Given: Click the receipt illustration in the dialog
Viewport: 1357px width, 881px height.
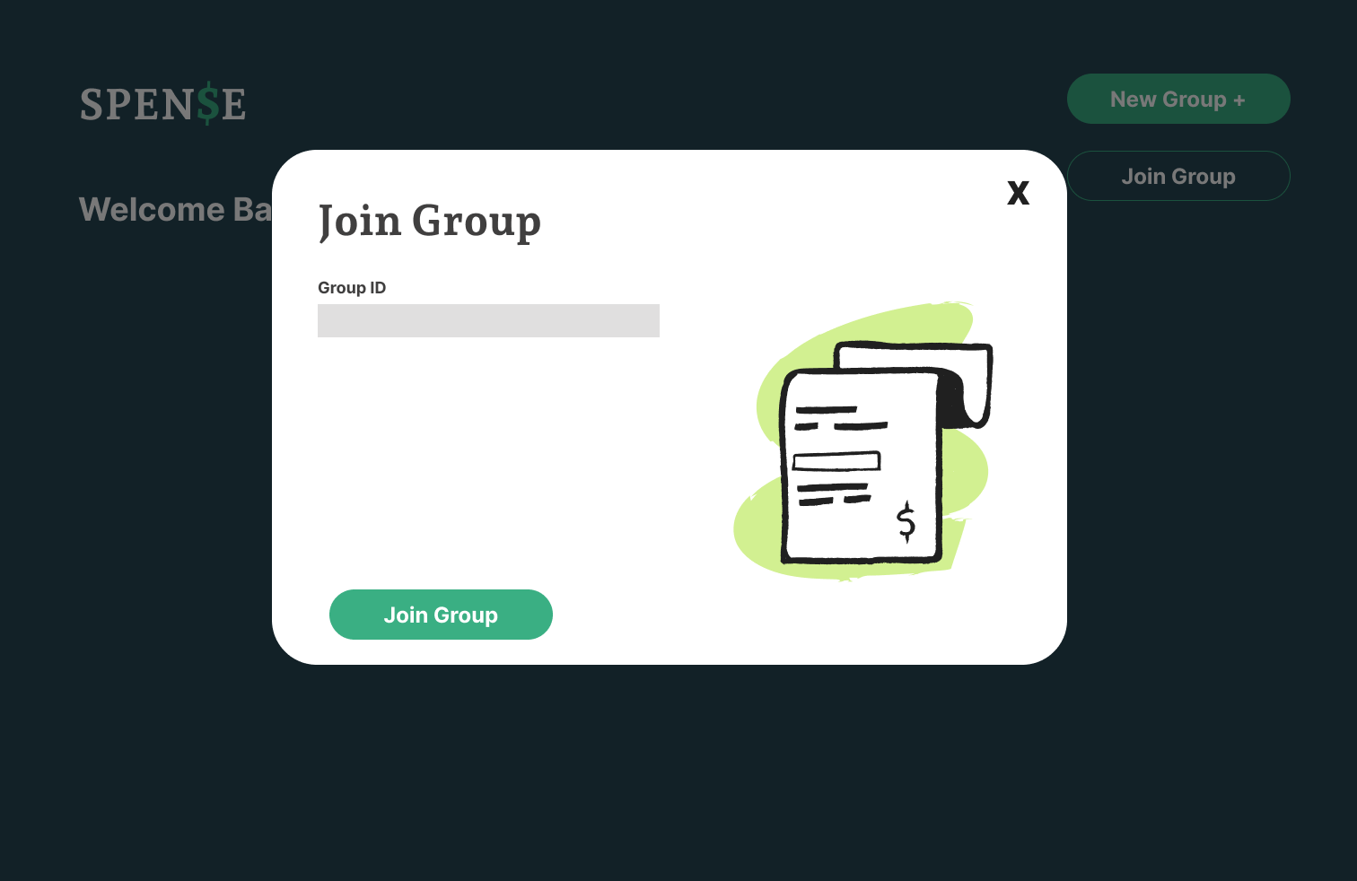Looking at the screenshot, I should [x=862, y=441].
